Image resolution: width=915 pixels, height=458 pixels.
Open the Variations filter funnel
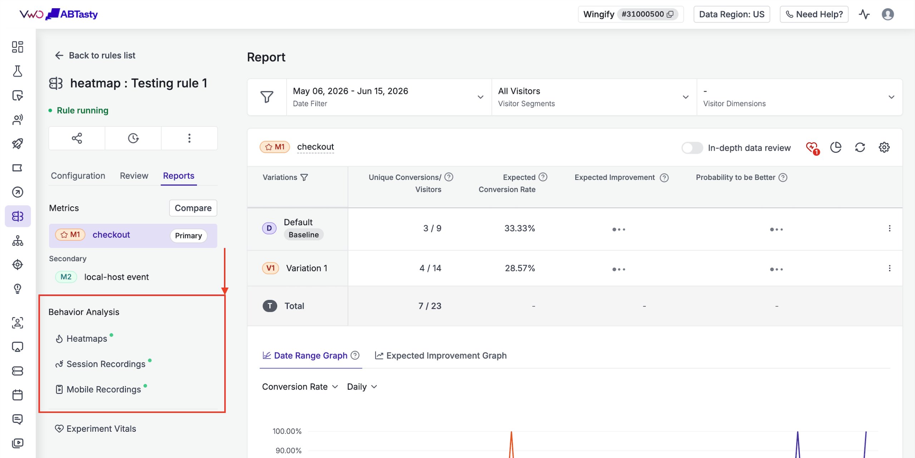(304, 177)
